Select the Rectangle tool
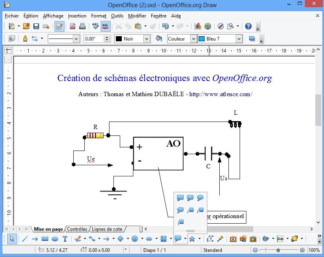324x257 pixels. coord(45,239)
